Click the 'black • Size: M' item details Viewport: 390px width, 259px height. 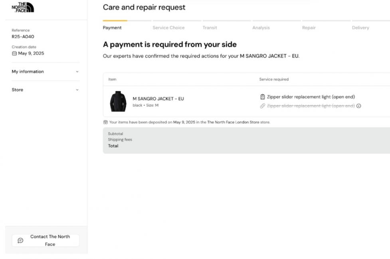(146, 105)
